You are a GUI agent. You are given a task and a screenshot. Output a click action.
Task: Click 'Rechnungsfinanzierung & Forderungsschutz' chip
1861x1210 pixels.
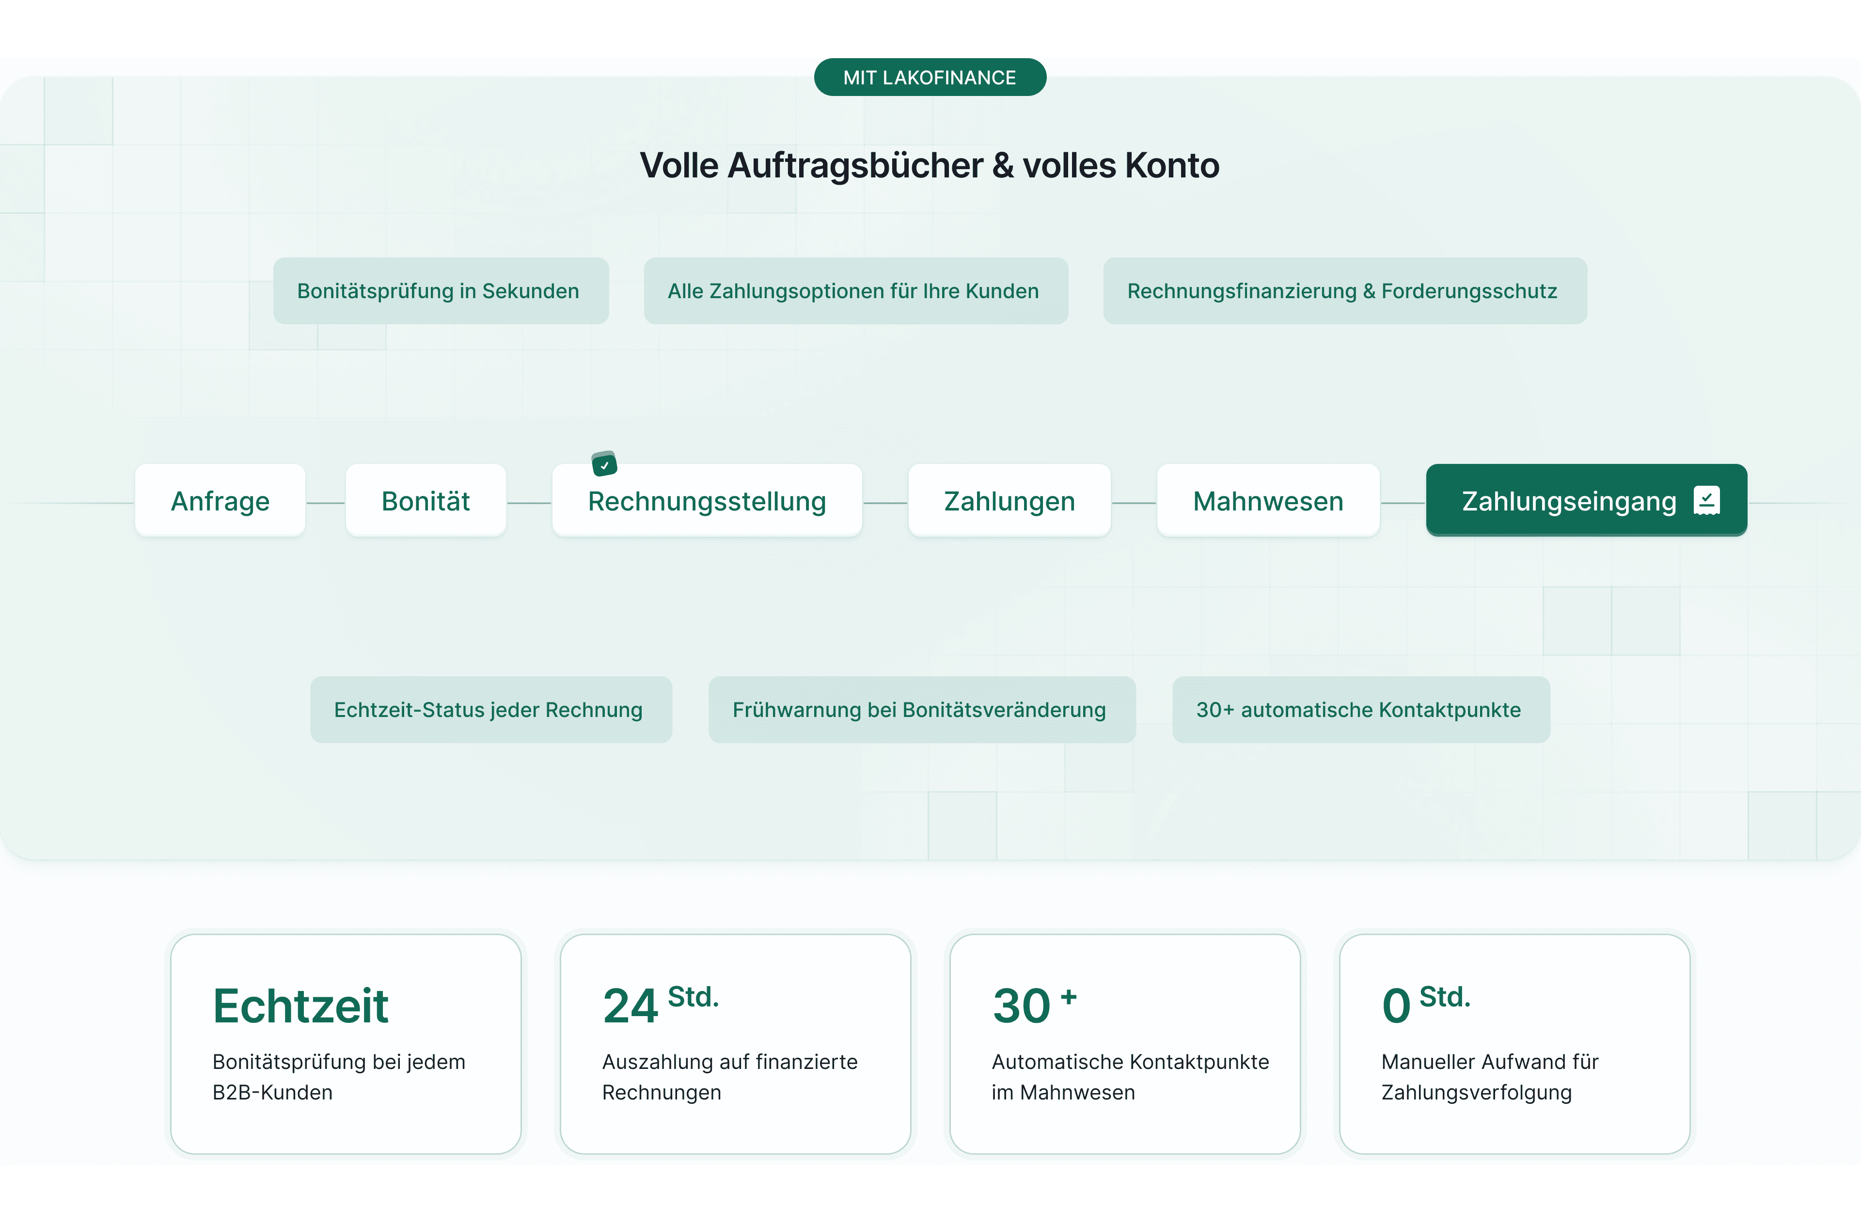[x=1345, y=291]
